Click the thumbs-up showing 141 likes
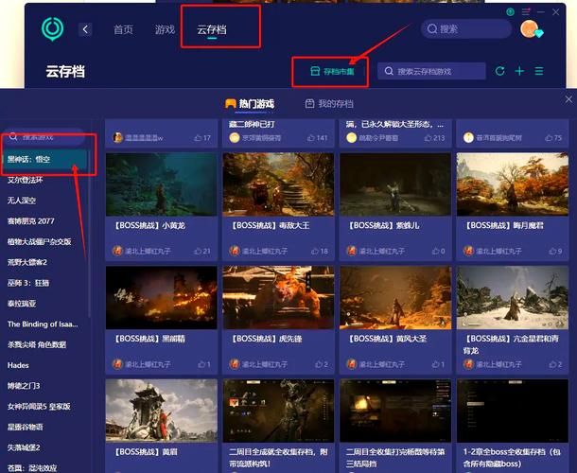Image resolution: width=577 pixels, height=473 pixels. click(x=311, y=138)
